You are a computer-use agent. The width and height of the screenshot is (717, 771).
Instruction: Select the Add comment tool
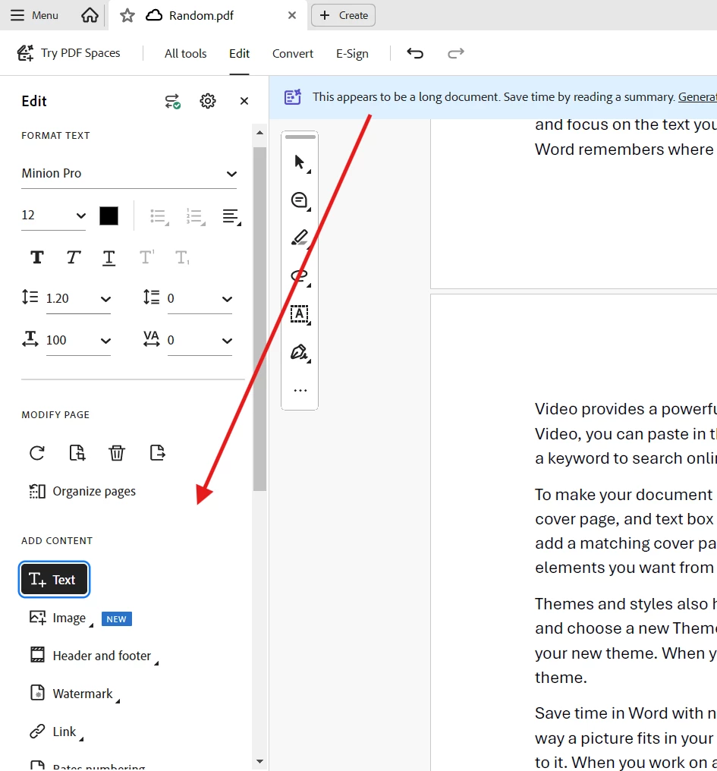[x=300, y=200]
